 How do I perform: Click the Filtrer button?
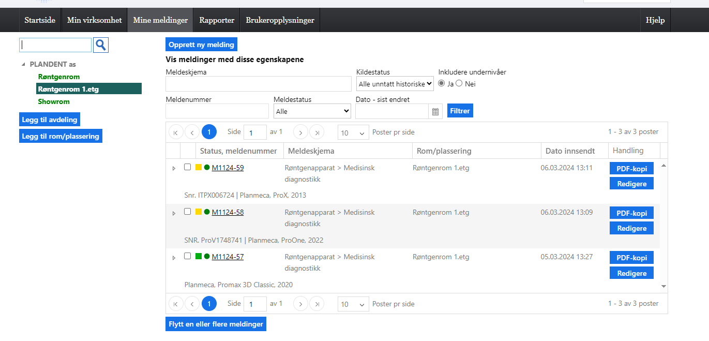(x=460, y=111)
